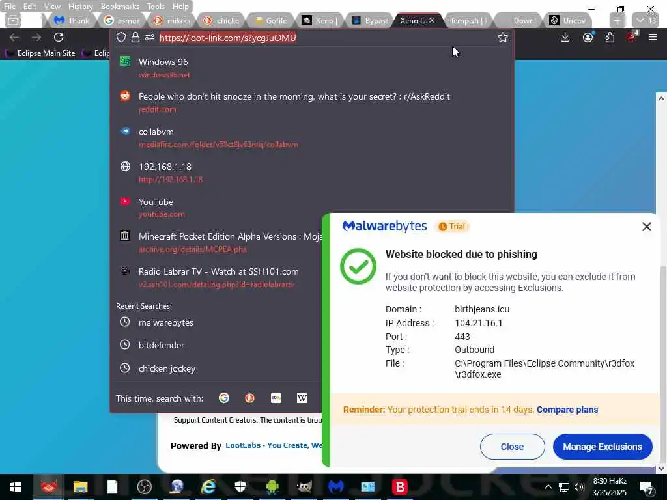Open the File menu
The image size is (667, 500).
(x=9, y=7)
